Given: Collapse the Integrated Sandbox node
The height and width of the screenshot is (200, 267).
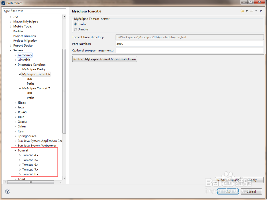Looking at the screenshot, I should [x=15, y=65].
